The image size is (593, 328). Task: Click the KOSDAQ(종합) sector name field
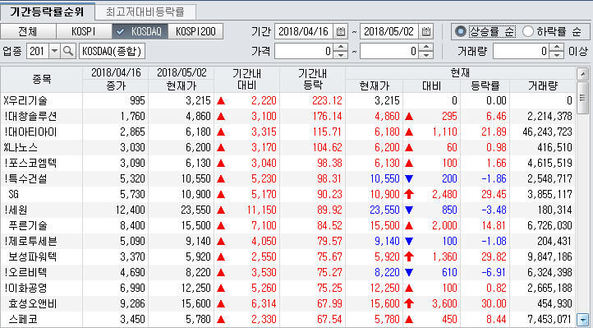point(112,51)
